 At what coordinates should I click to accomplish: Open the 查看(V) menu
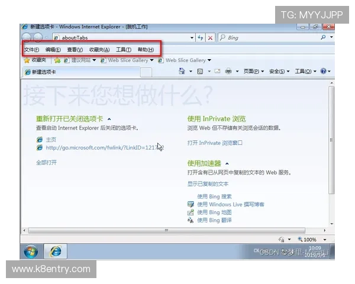coord(75,50)
